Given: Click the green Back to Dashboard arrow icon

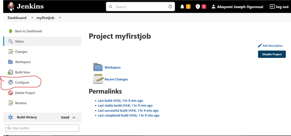Looking at the screenshot, I should click(x=11, y=31).
